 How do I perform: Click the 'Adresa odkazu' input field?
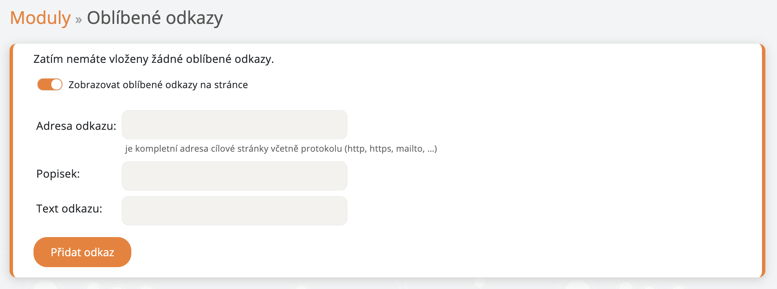pyautogui.click(x=234, y=125)
